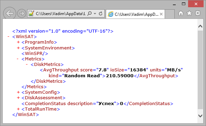Open the address bar autocomplete dropdown arrow

point(95,13)
